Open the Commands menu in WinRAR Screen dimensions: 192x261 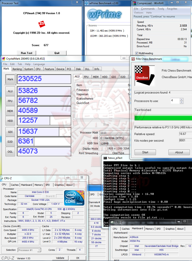[148, 9]
